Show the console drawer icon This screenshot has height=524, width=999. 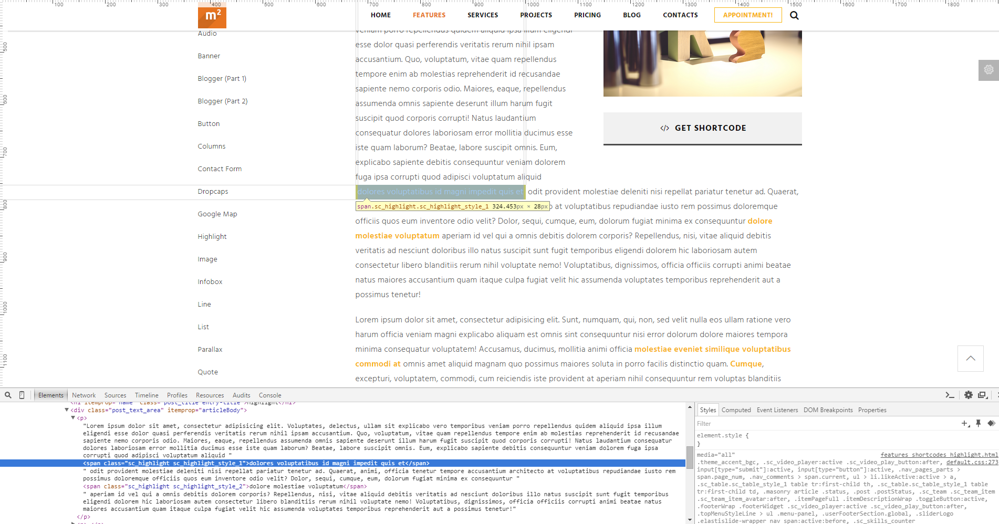click(950, 395)
